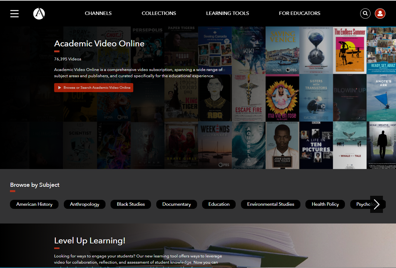Image resolution: width=396 pixels, height=268 pixels.
Task: Expand the For Educators menu
Action: point(299,13)
